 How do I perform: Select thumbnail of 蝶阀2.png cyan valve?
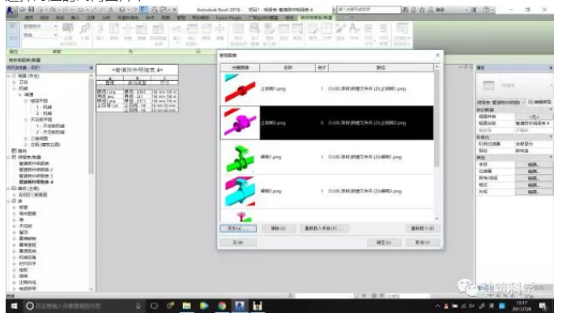[240, 192]
